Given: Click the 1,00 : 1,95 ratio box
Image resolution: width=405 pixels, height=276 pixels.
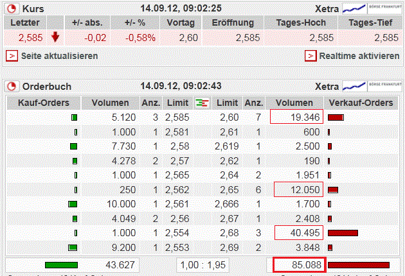Looking at the screenshot, I should (203, 264).
